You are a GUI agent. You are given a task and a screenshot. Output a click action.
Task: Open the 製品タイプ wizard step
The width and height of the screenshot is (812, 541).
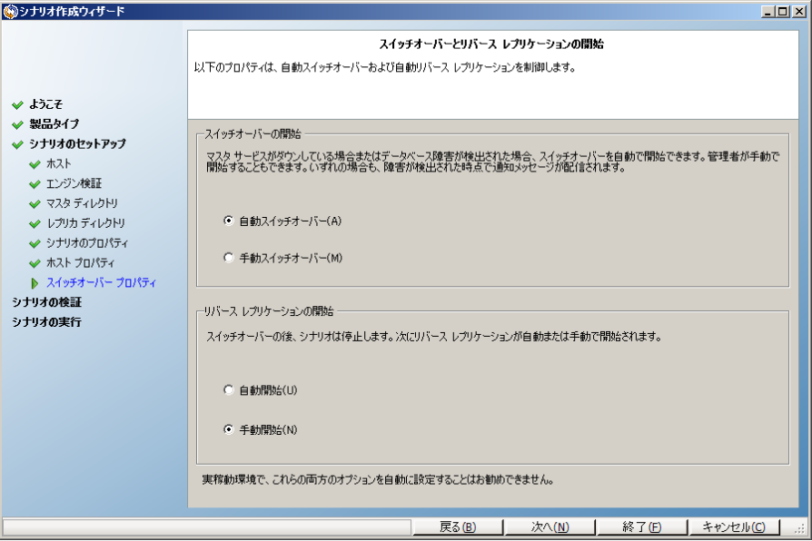[54, 123]
